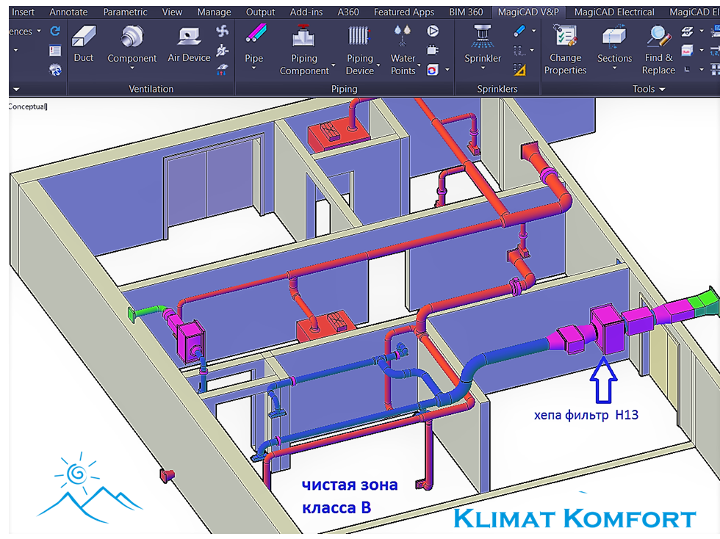
Task: Open Change Properties tool
Action: pyautogui.click(x=565, y=37)
